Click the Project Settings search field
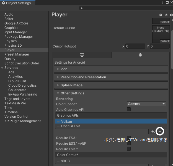 point(126,8)
